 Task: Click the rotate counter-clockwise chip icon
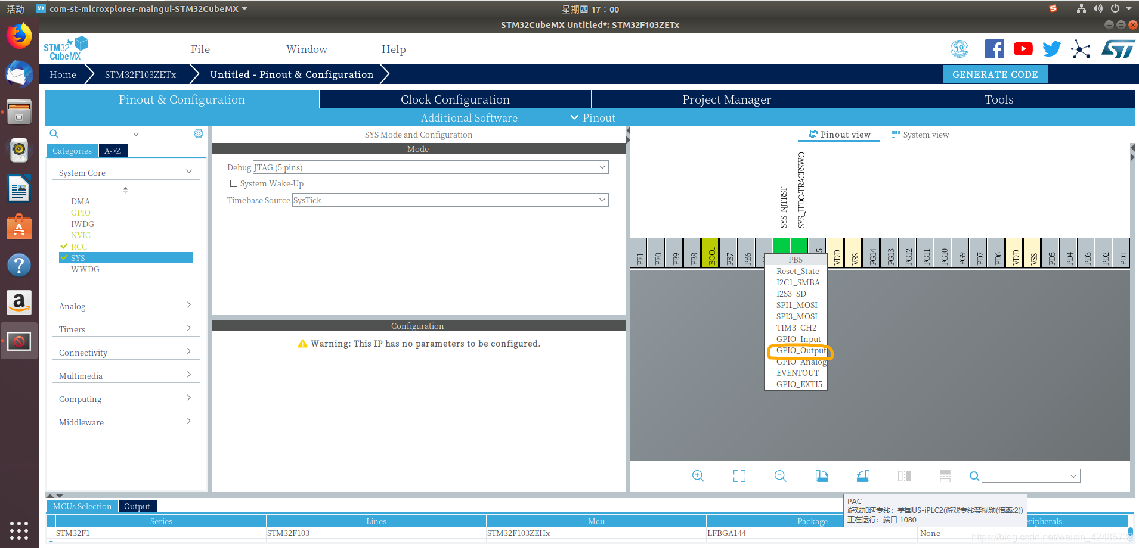[x=863, y=476]
